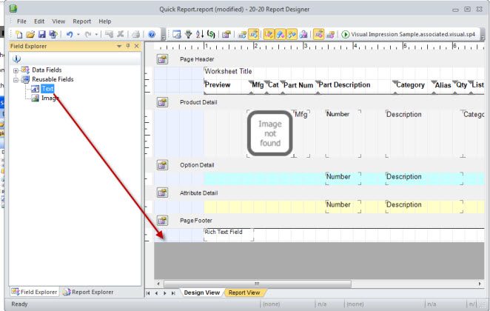This screenshot has width=490, height=311.
Task: Select the Image reusable field
Action: tap(50, 98)
